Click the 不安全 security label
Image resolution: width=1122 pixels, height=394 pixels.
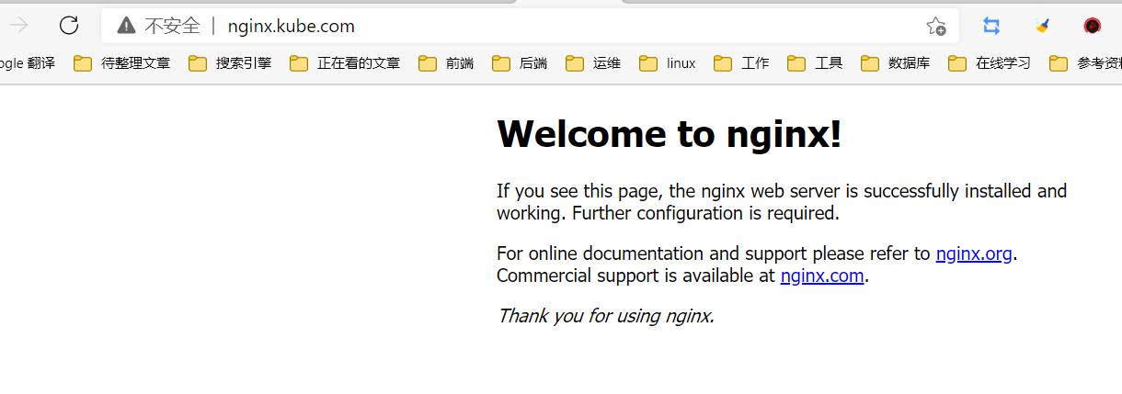[x=172, y=26]
